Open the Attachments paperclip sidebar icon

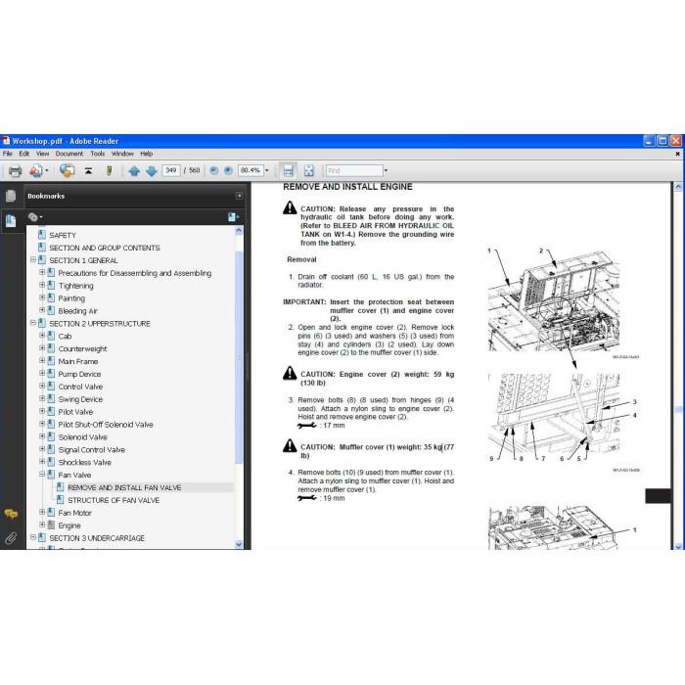pyautogui.click(x=11, y=538)
